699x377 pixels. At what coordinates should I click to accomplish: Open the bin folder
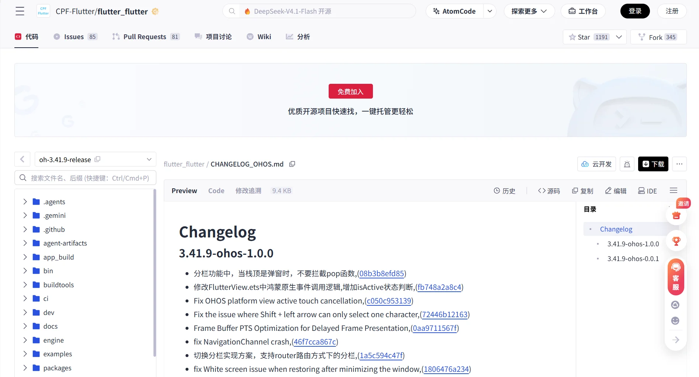pyautogui.click(x=48, y=271)
